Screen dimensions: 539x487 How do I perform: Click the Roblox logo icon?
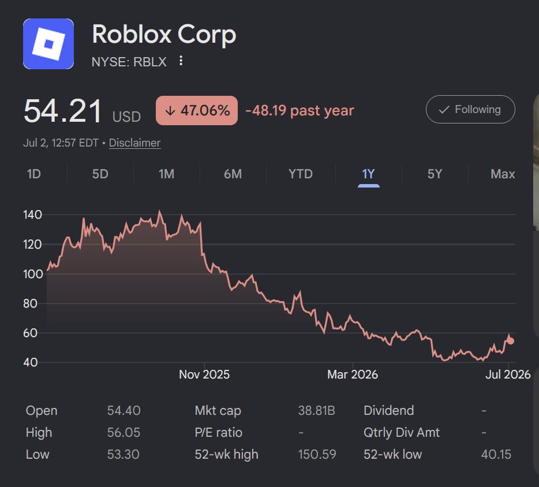pos(48,44)
